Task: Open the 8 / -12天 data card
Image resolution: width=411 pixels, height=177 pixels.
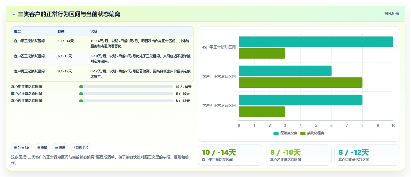Action: pos(367,155)
